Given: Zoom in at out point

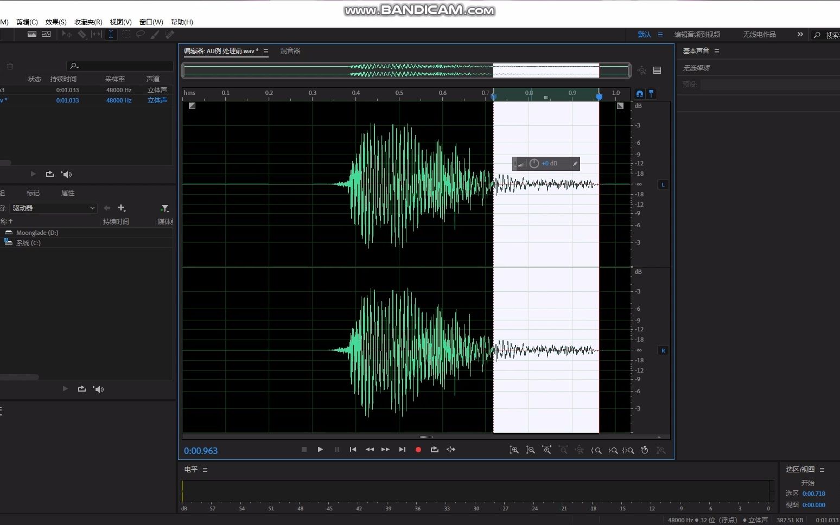Looking at the screenshot, I should [x=613, y=450].
